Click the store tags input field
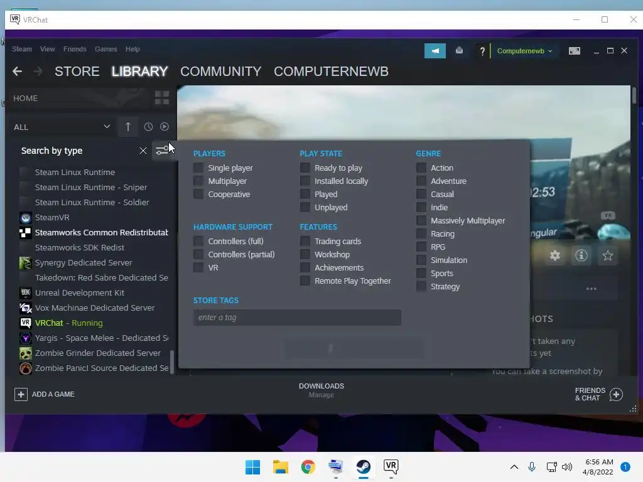Viewport: 643px width, 482px height. (x=297, y=318)
